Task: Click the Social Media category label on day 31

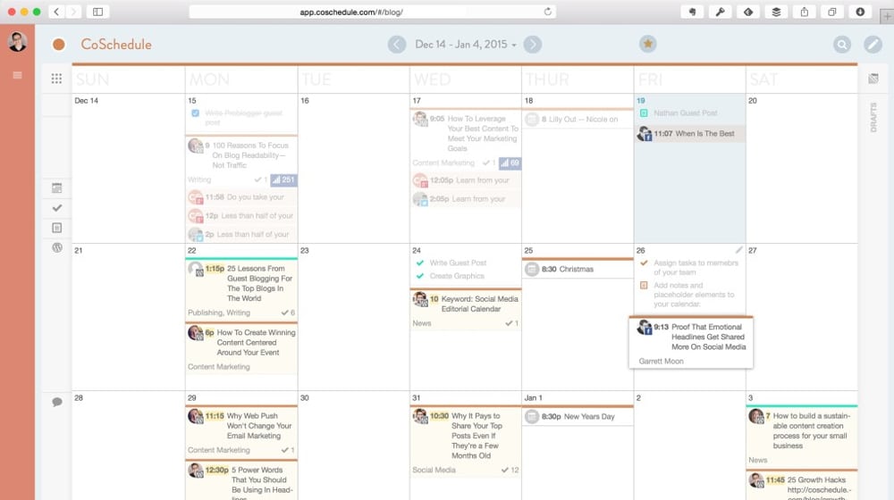Action: click(x=434, y=470)
